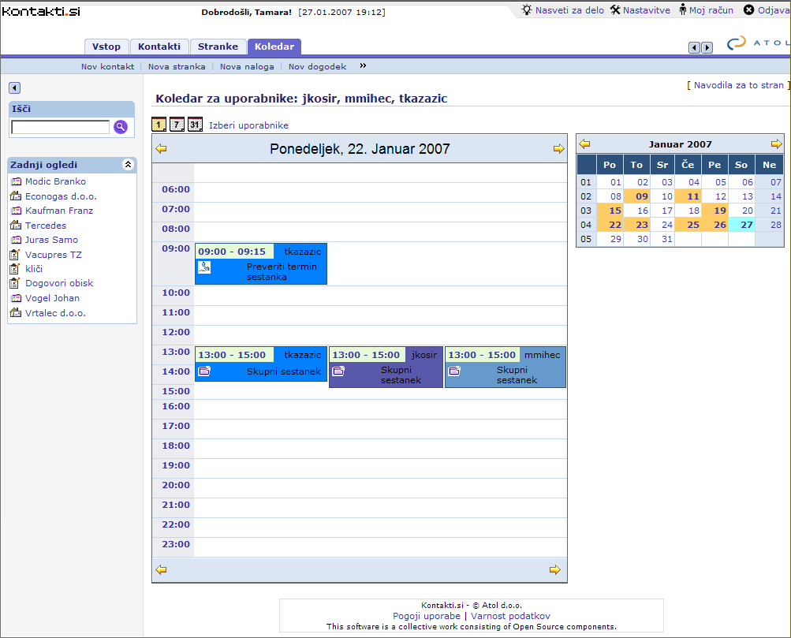
Task: Switch to month view calendar icon
Action: click(x=195, y=125)
